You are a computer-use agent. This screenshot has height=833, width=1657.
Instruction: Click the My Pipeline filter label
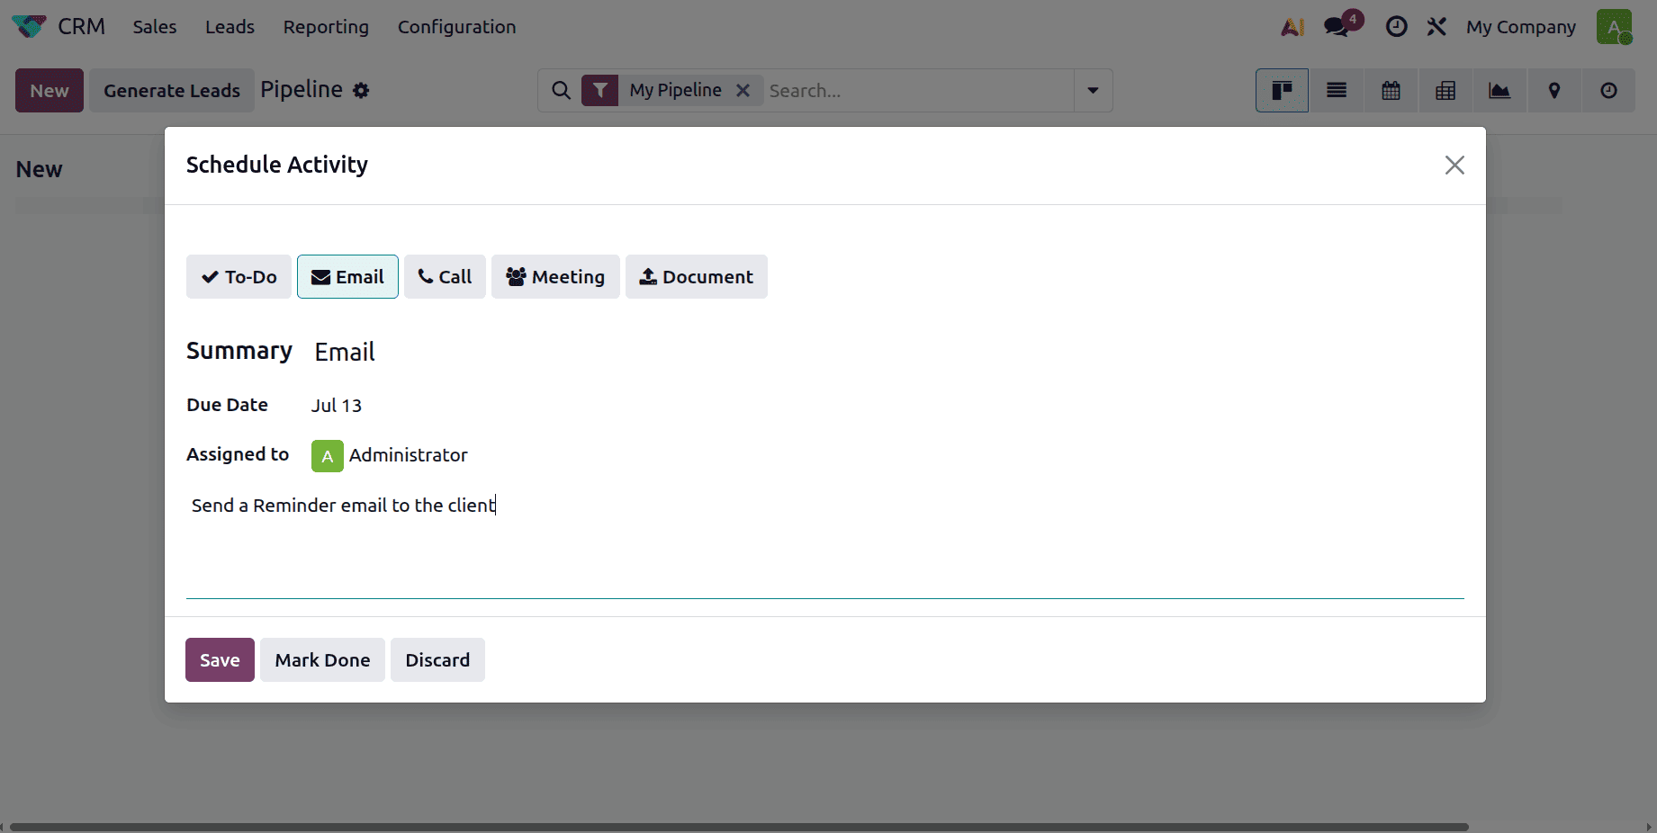coord(675,91)
